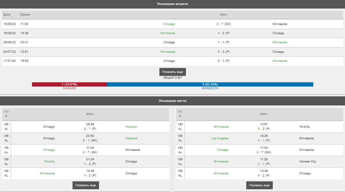This screenshot has height=192, width=345.
Task: Click the MINNESOTA label under the blue bar
Action: [210, 88]
